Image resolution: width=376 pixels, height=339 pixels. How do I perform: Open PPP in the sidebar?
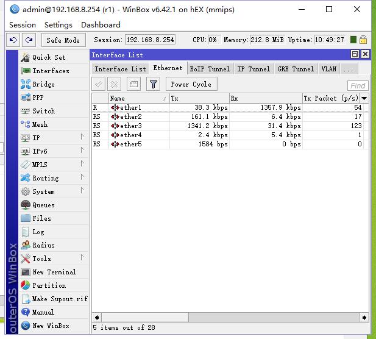[54, 98]
